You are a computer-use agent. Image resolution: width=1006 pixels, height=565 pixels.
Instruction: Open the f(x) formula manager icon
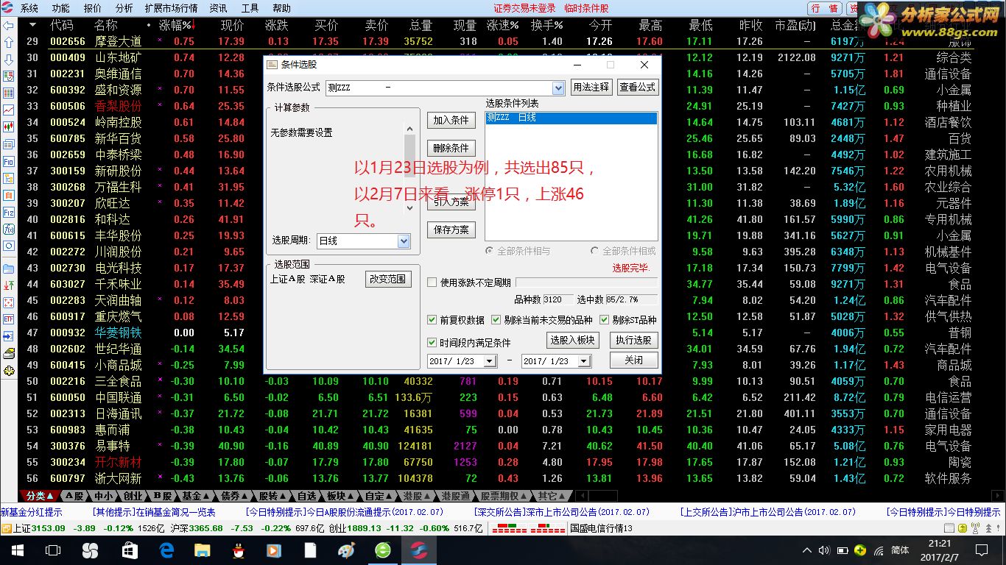coord(9,229)
